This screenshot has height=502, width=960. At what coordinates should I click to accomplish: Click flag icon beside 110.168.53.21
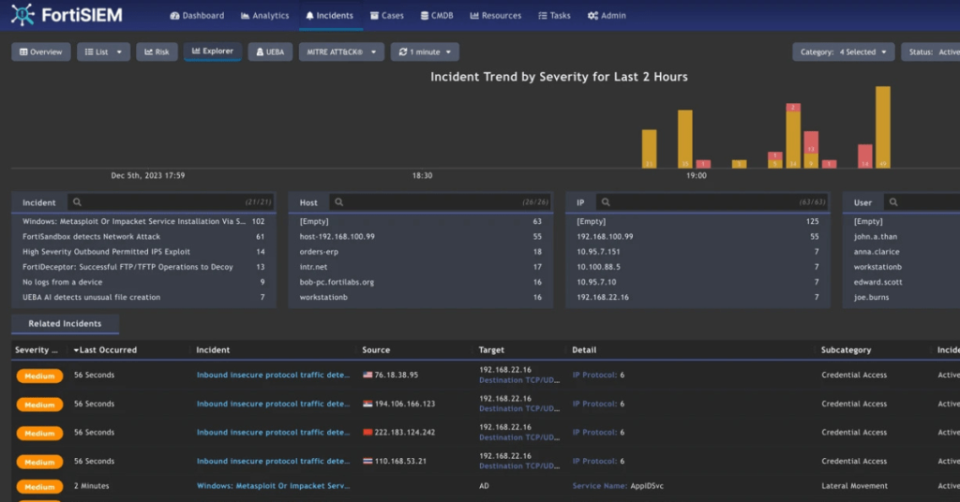tap(367, 461)
